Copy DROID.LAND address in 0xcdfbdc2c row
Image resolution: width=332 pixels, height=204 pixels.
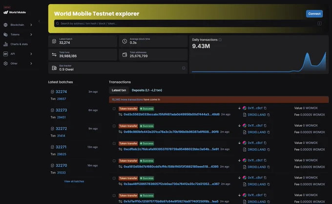[269, 150]
